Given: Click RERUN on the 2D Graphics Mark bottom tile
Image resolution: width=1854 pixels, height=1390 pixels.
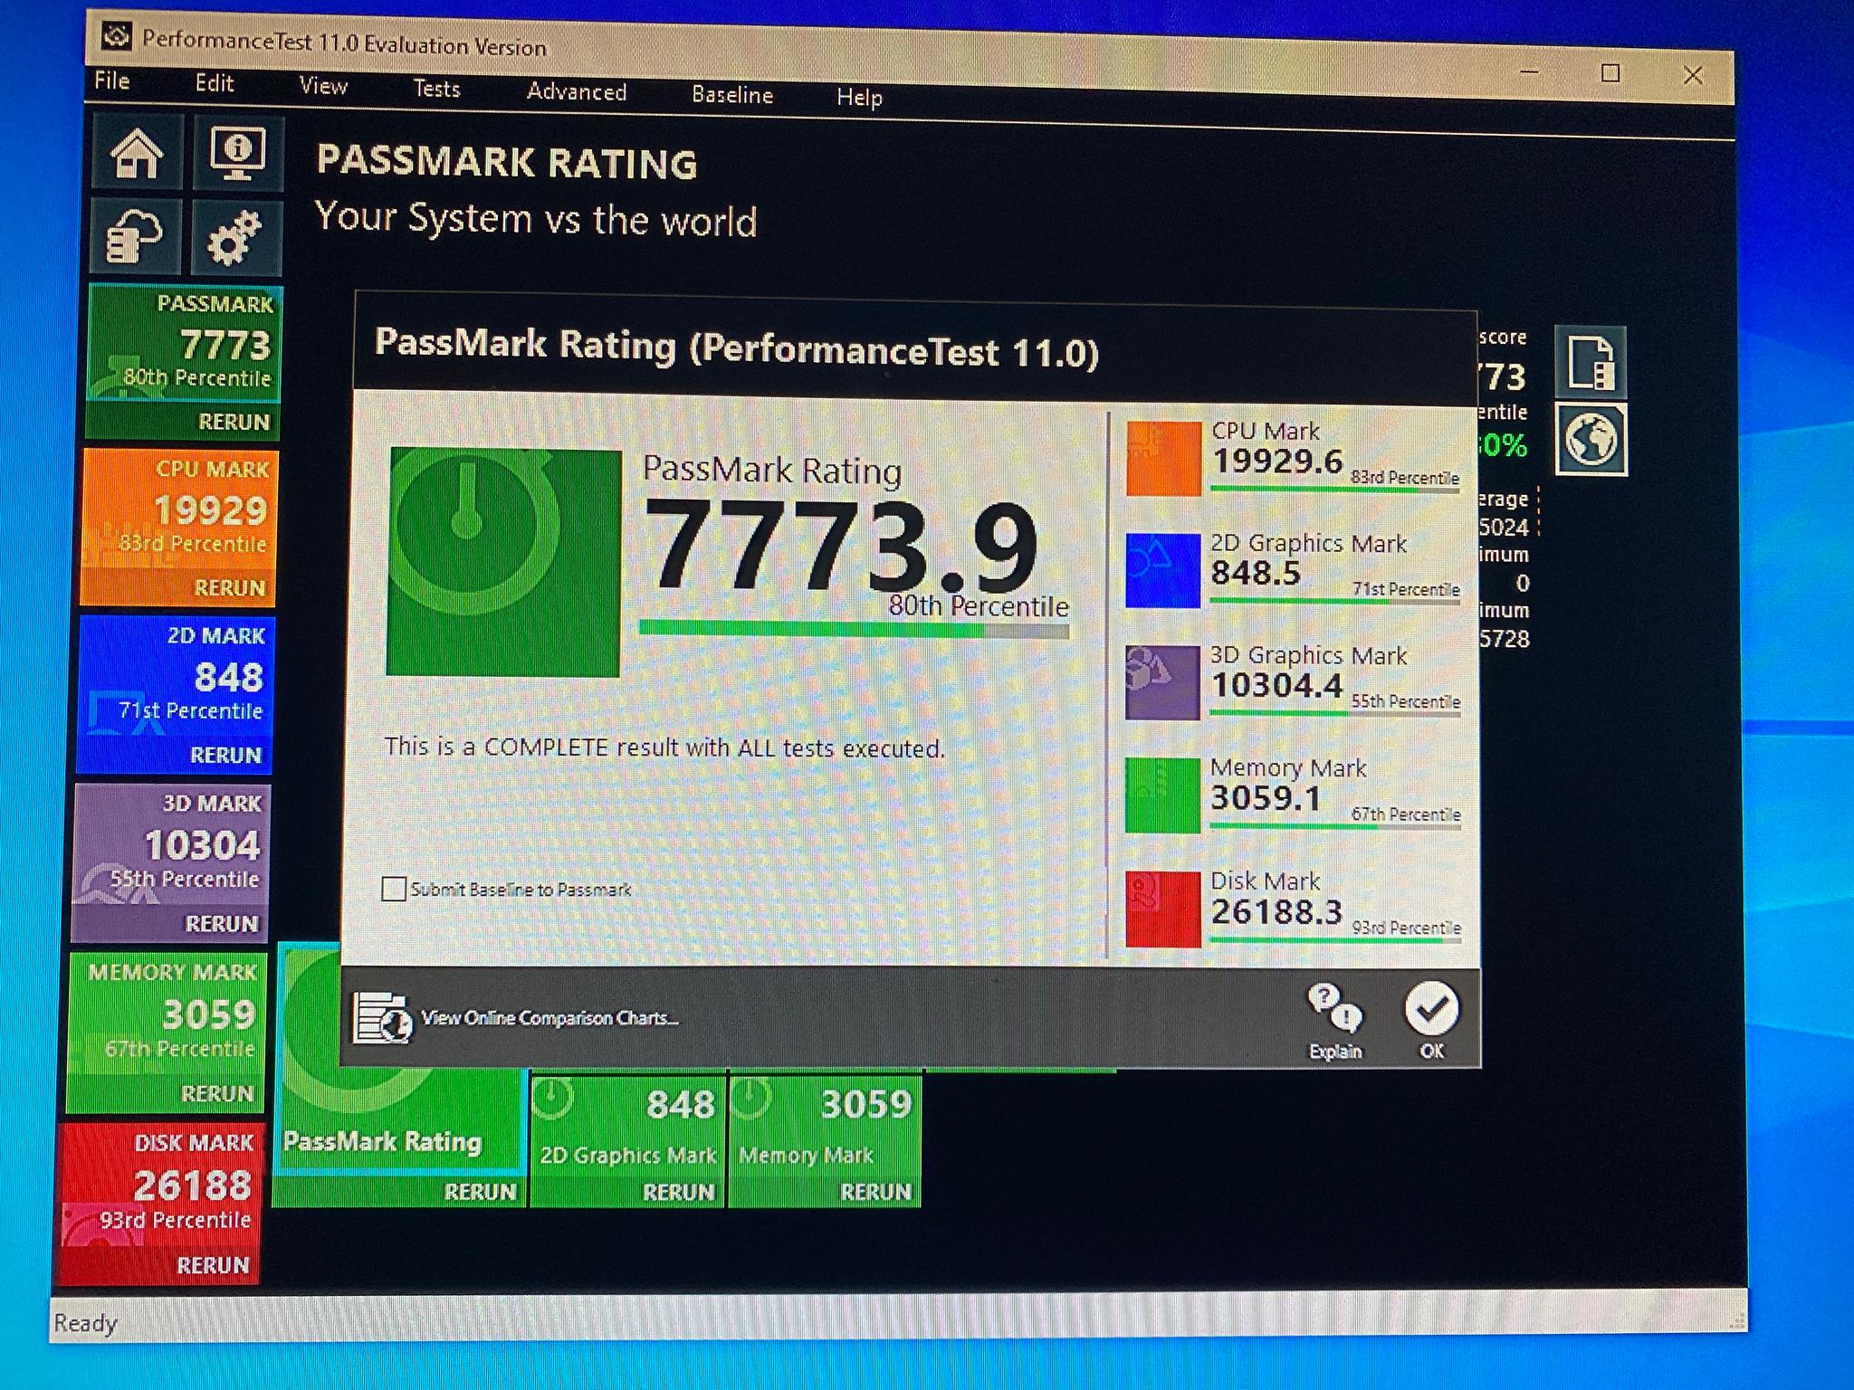Looking at the screenshot, I should [679, 1192].
